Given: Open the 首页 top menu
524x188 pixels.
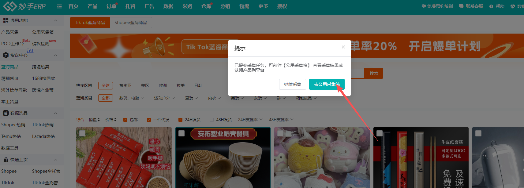Looking at the screenshot, I should (73, 6).
